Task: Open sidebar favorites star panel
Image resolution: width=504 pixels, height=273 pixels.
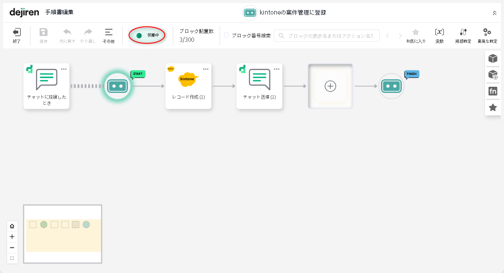Action: pos(493,107)
